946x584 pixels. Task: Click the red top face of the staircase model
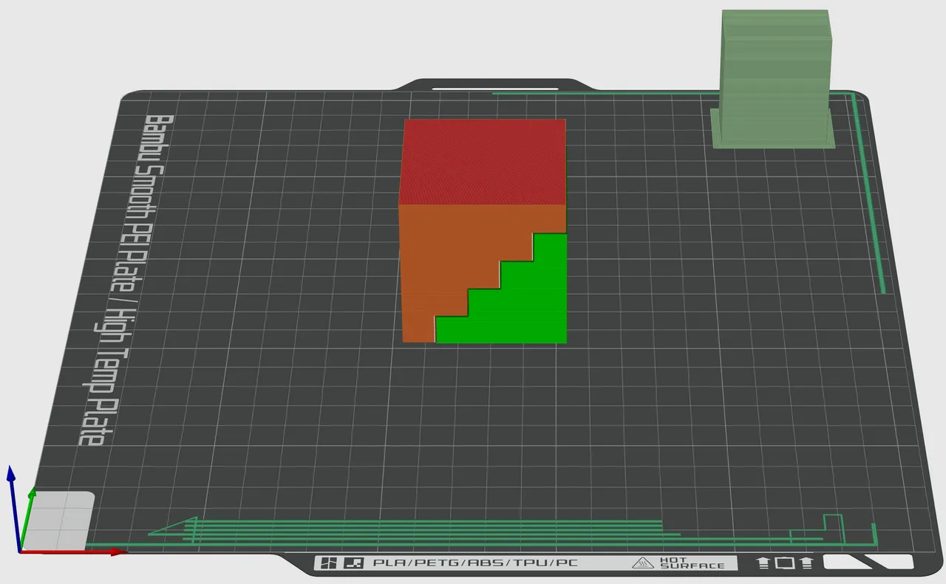click(484, 159)
